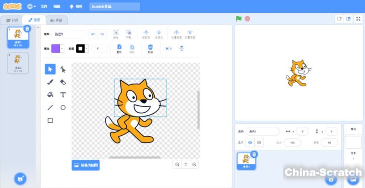Activate the Reshape tool
This screenshot has width=365, height=188.
pyautogui.click(x=63, y=69)
